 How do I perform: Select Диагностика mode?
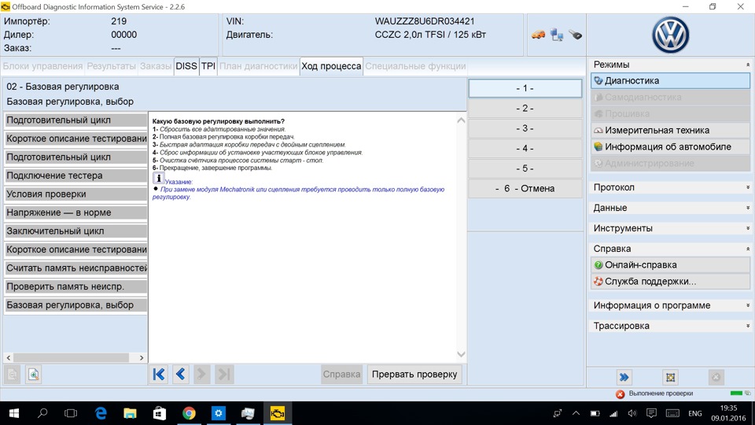coord(670,80)
